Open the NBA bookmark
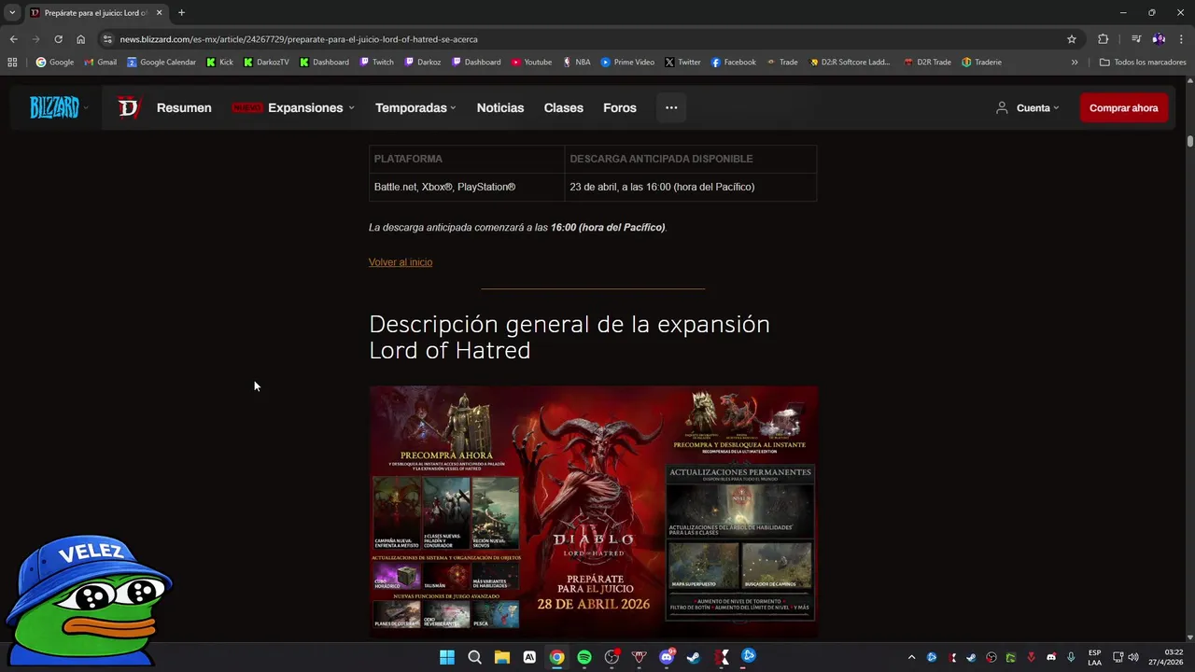Viewport: 1195px width, 672px height. [x=577, y=63]
